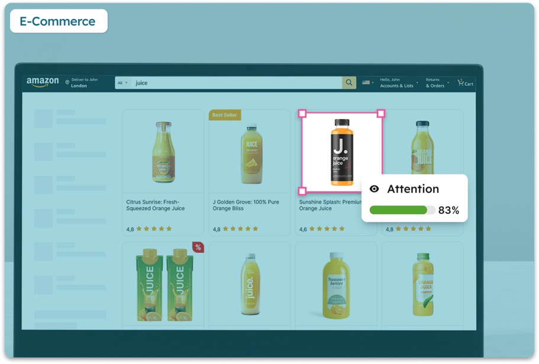Click the E-Commerce label tag

point(59,21)
